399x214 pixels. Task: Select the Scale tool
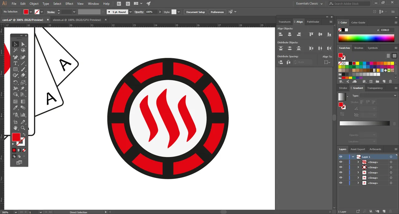pos(23,82)
